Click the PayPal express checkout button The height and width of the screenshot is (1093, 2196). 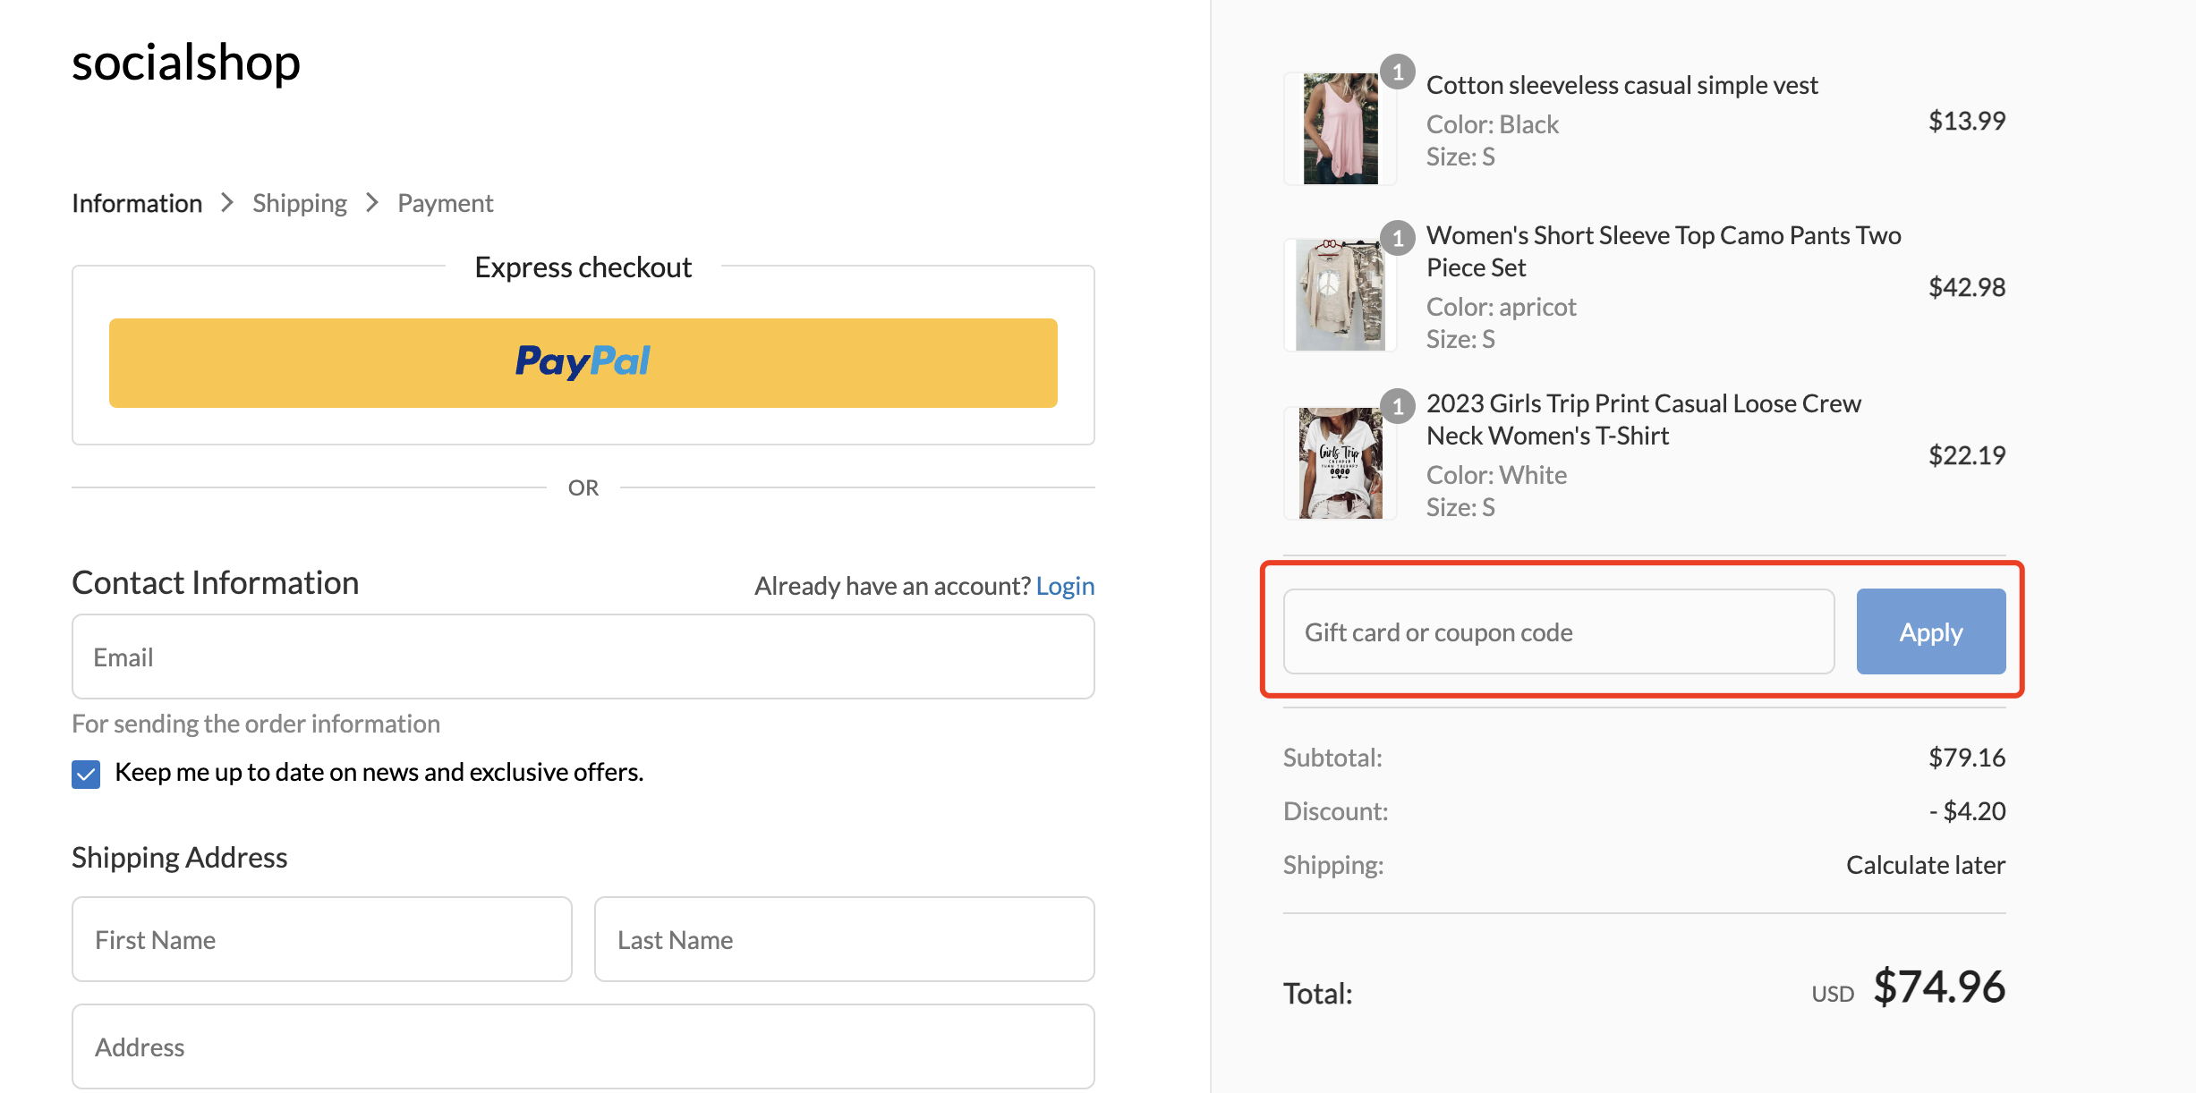[583, 362]
